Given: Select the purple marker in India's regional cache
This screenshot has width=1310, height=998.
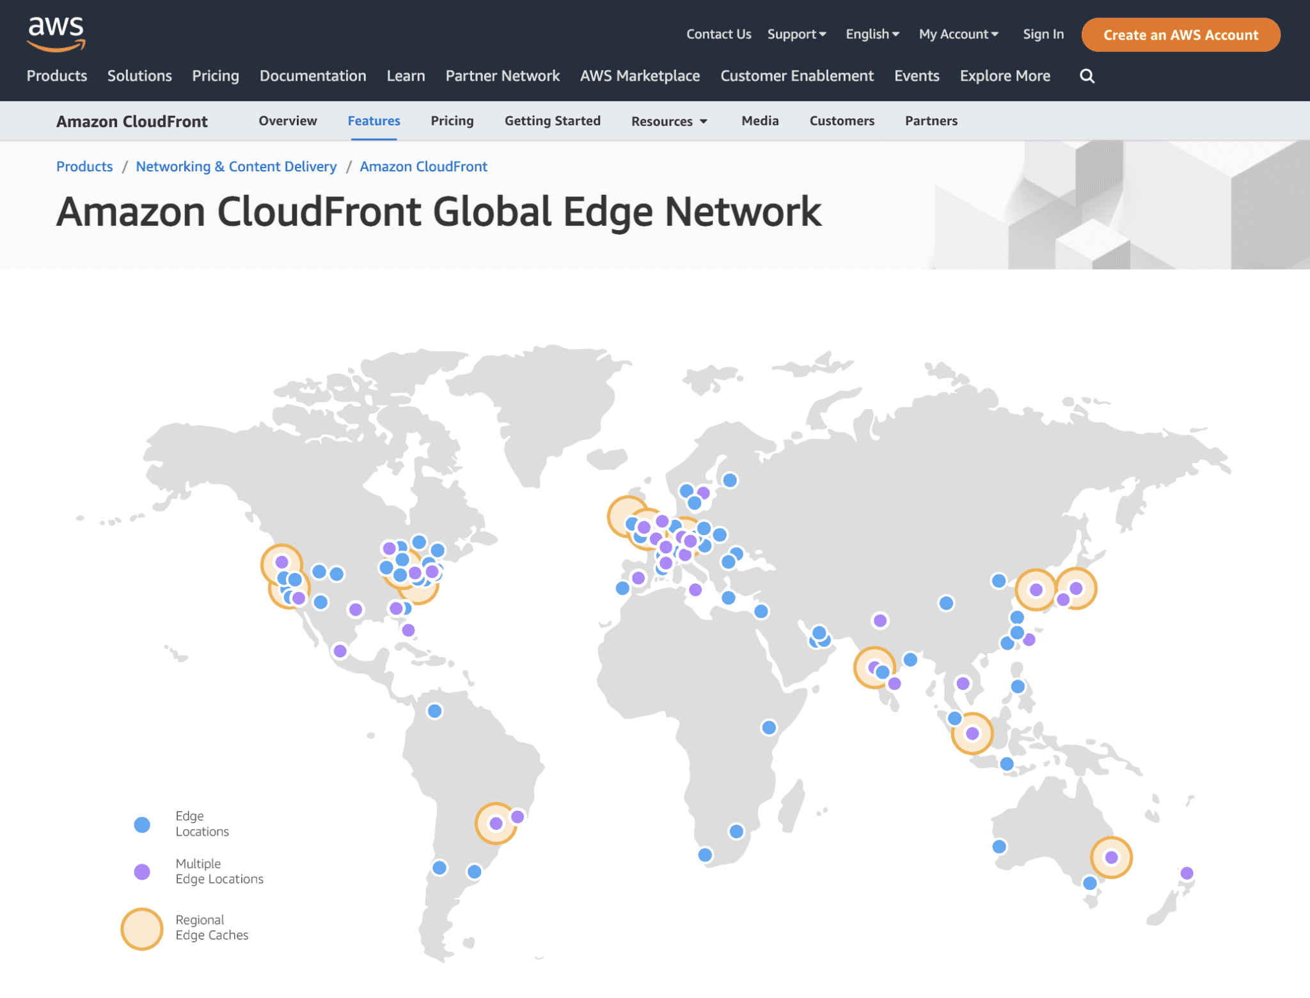Looking at the screenshot, I should pos(874,667).
